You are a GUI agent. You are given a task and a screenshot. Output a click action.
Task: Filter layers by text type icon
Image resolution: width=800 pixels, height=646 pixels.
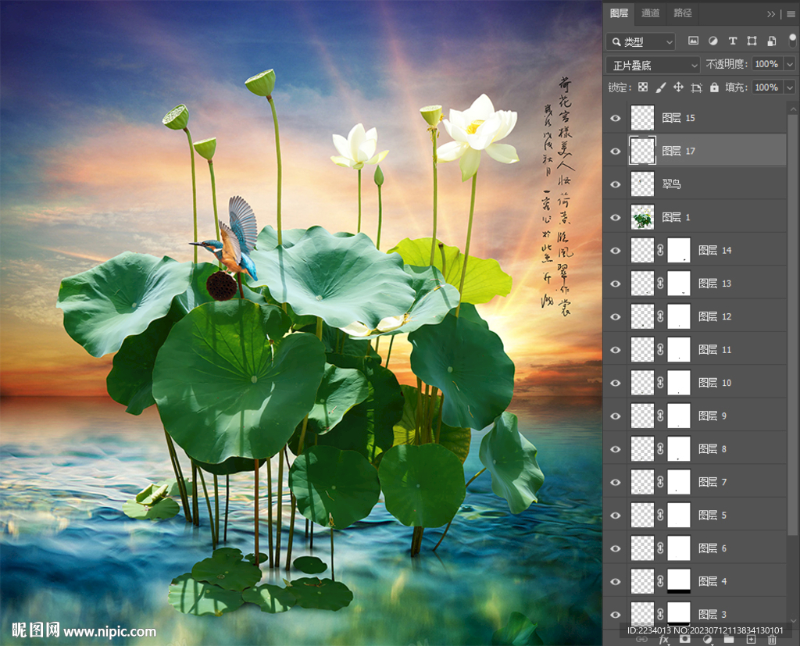pos(732,41)
